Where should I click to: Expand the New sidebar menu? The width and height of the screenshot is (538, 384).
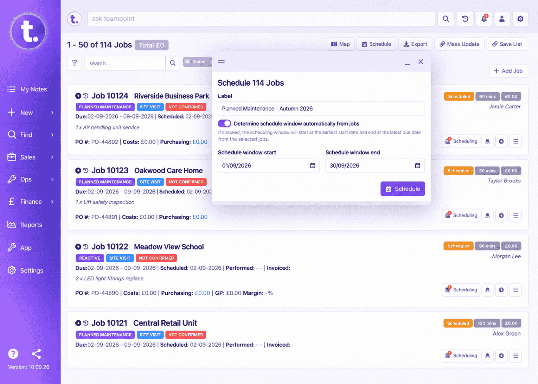(30, 113)
